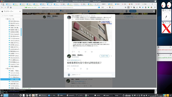Image resolution: width=172 pixels, height=97 pixels.
Task: Like the main tweet
Action: click(x=81, y=69)
